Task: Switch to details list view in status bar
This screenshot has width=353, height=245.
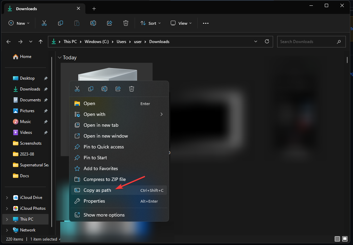Action: tap(337, 239)
